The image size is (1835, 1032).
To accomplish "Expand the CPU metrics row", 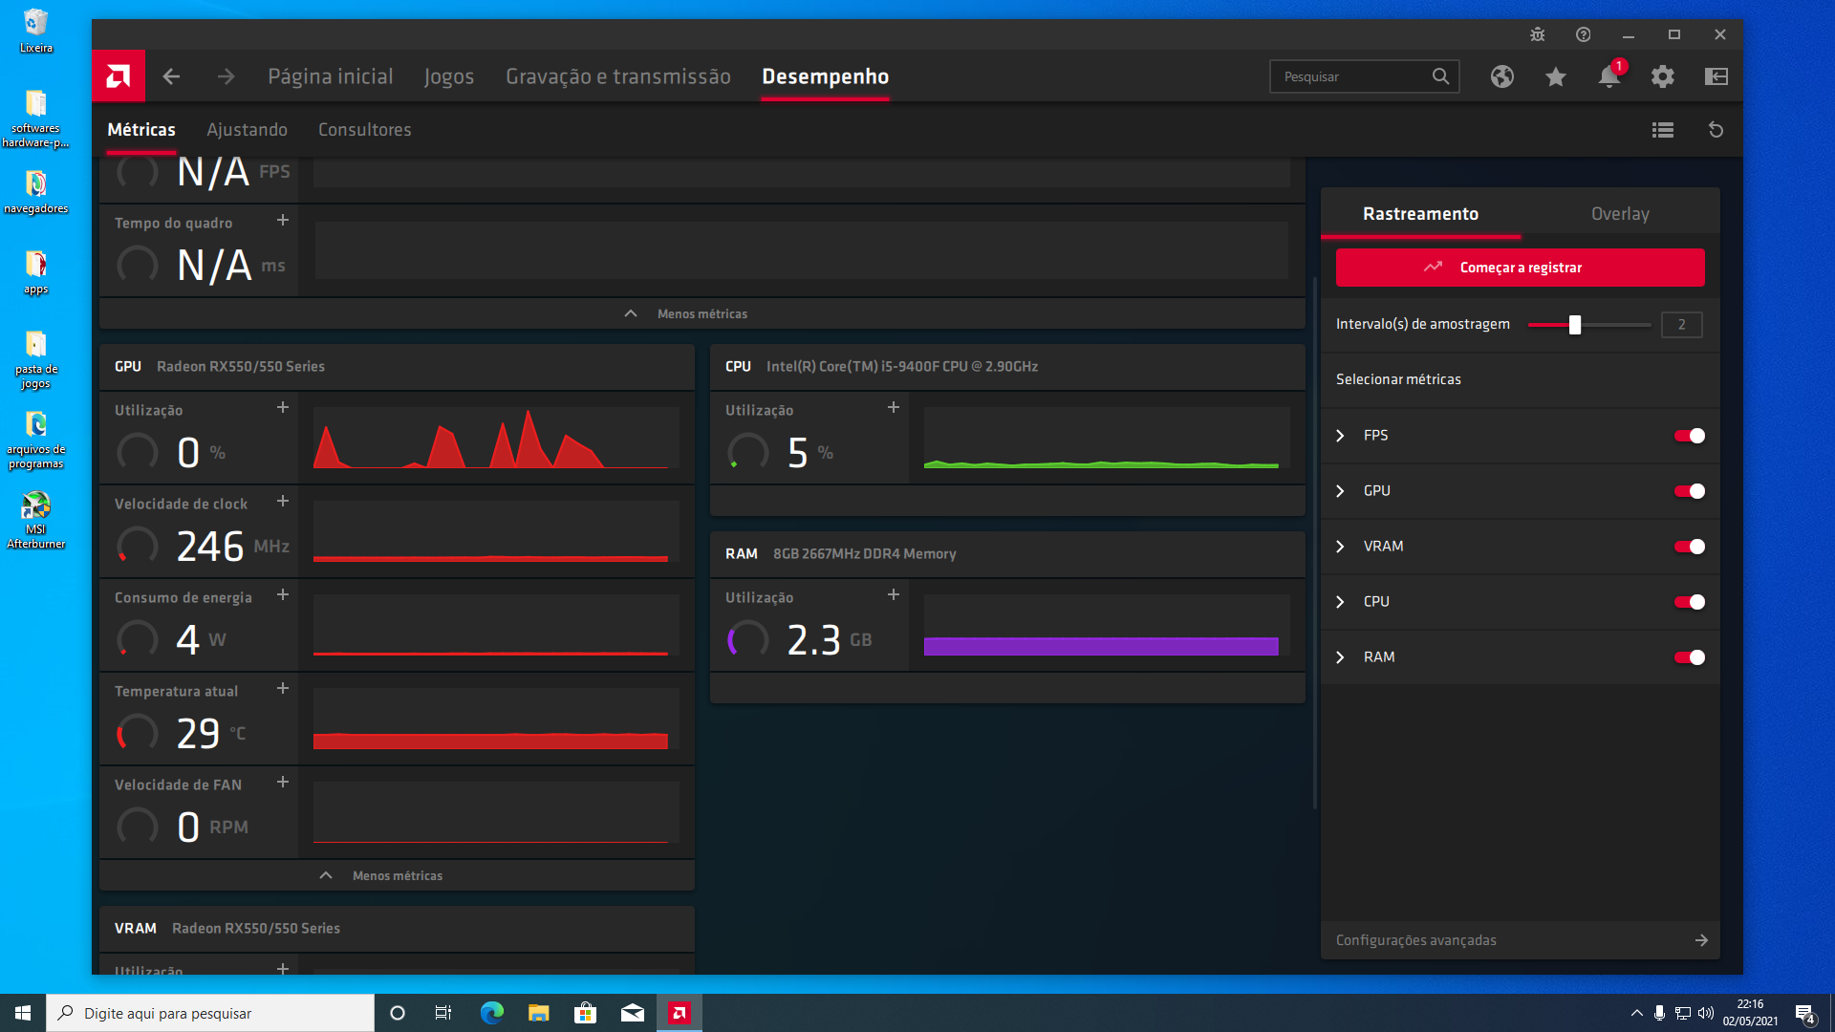I will coord(1340,602).
